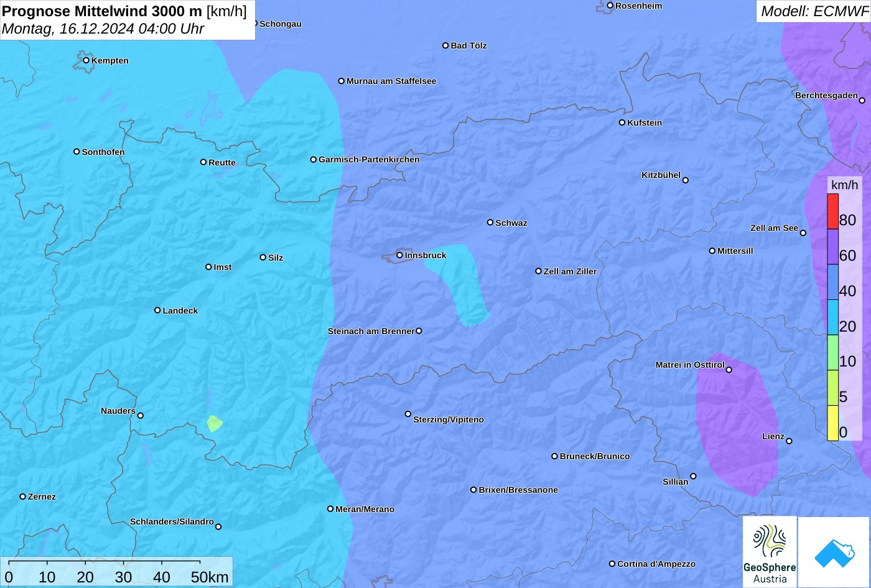Click the Cortina d'Ampezzo label
Viewport: 871px width, 588px height.
656,564
